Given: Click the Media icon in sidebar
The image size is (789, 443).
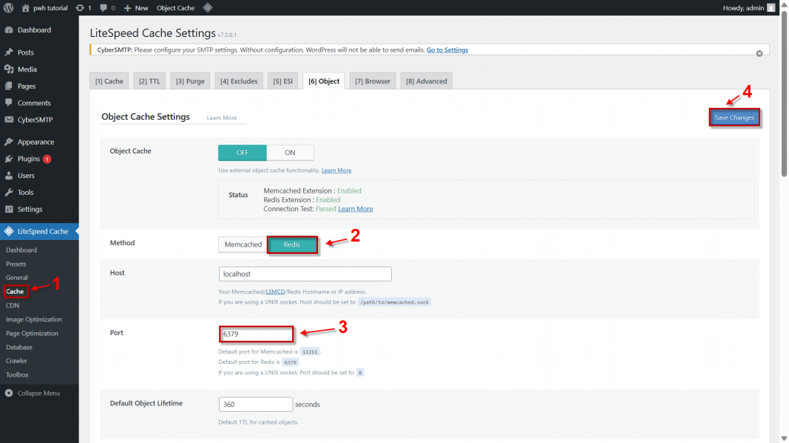Looking at the screenshot, I should (x=9, y=69).
